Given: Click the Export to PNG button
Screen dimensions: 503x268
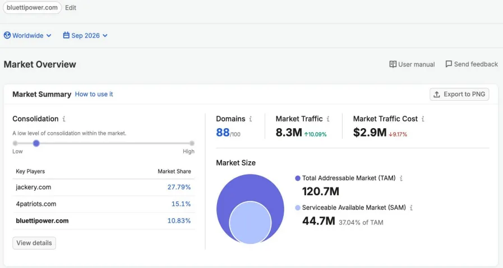Looking at the screenshot, I should coord(459,94).
